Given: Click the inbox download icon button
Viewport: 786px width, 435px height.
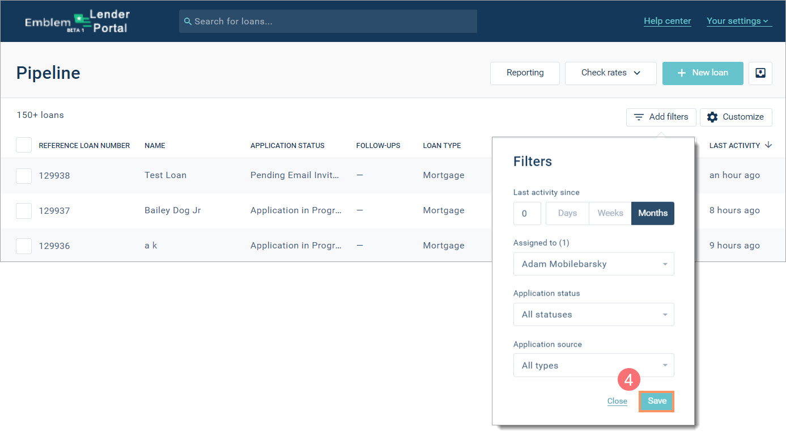Looking at the screenshot, I should point(760,73).
